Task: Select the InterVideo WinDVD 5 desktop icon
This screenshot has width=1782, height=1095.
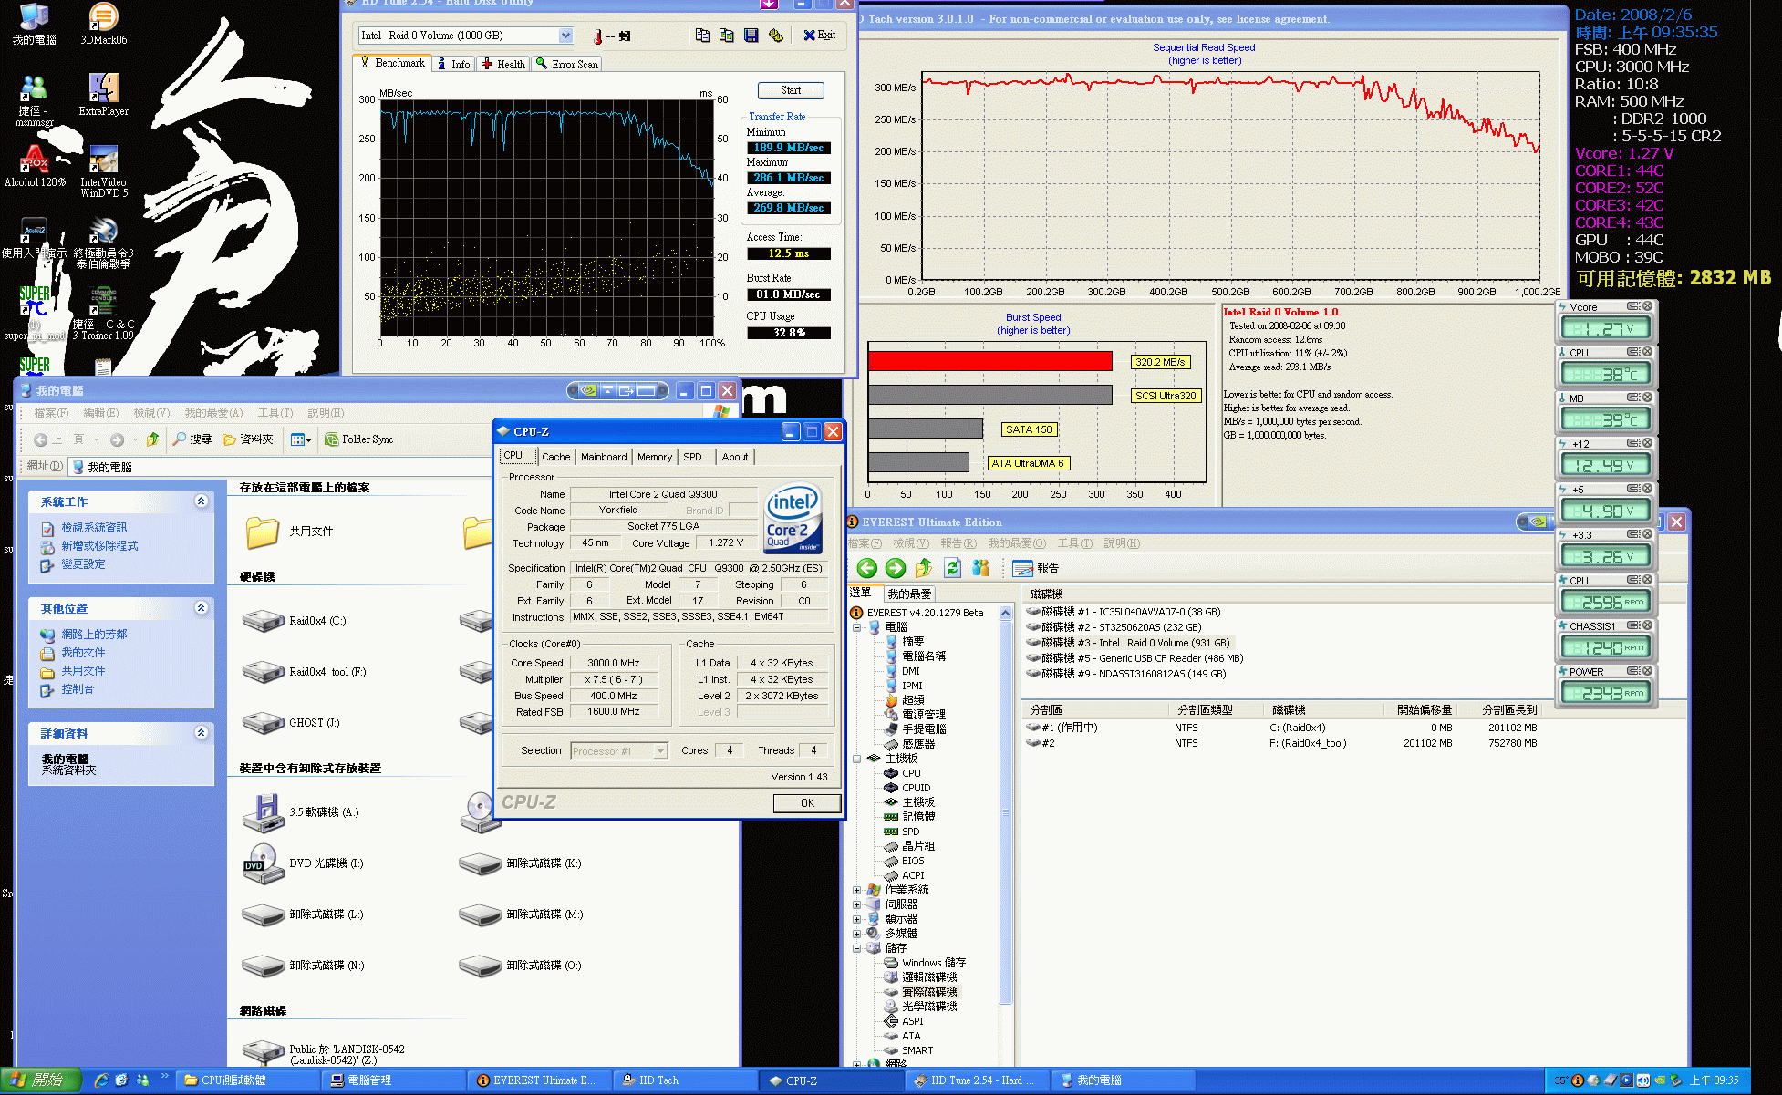Action: (104, 171)
